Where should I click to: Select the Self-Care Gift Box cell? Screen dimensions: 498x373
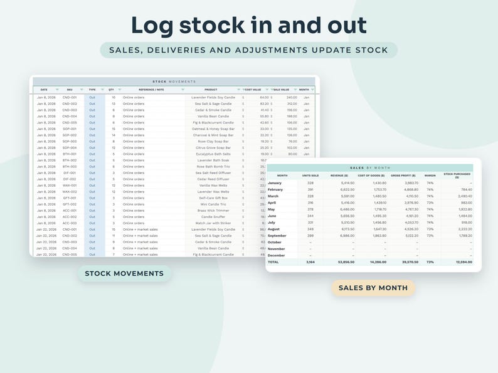[x=213, y=198]
